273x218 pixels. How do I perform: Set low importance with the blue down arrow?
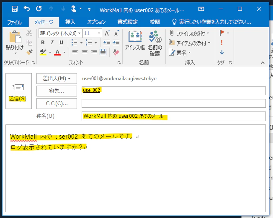click(222, 52)
